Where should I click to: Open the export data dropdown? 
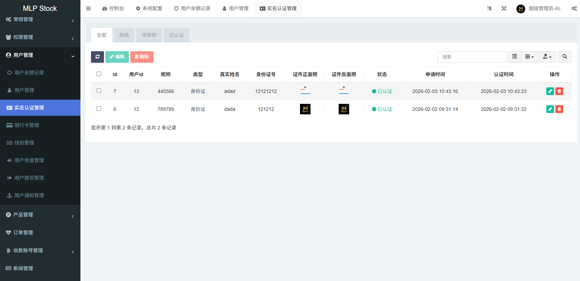point(547,57)
